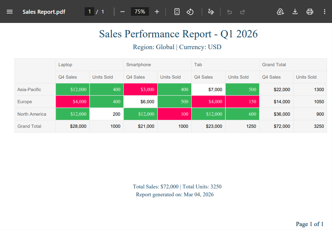
Task: Click the North America row label
Action: (32, 114)
